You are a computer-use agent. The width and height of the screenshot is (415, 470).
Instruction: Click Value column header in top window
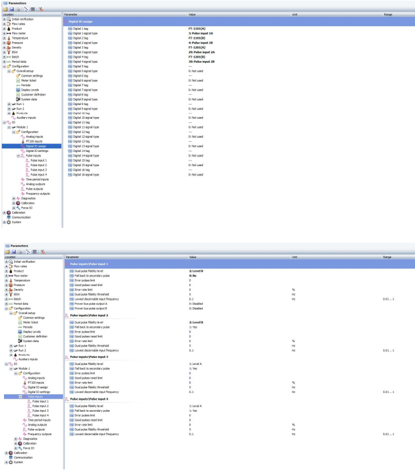[x=192, y=14]
